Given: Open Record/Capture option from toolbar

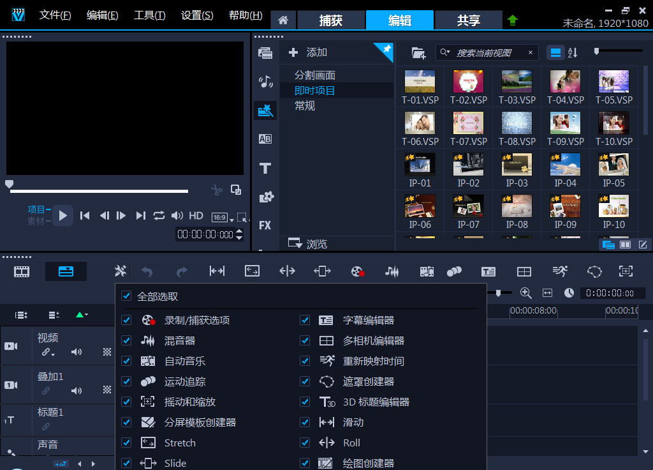Looking at the screenshot, I should (x=357, y=271).
